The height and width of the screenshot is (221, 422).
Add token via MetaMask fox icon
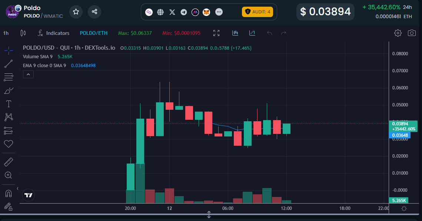(x=206, y=12)
